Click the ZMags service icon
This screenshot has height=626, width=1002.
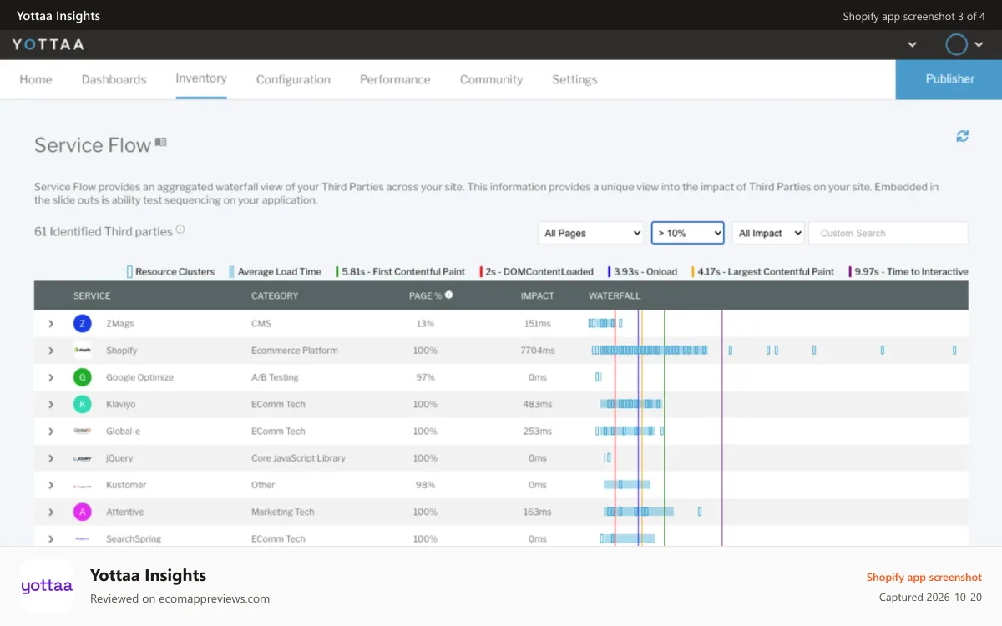[x=82, y=323]
